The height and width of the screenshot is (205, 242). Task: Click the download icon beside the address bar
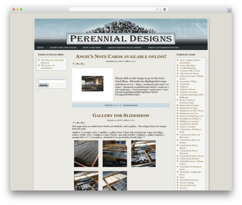point(165,10)
